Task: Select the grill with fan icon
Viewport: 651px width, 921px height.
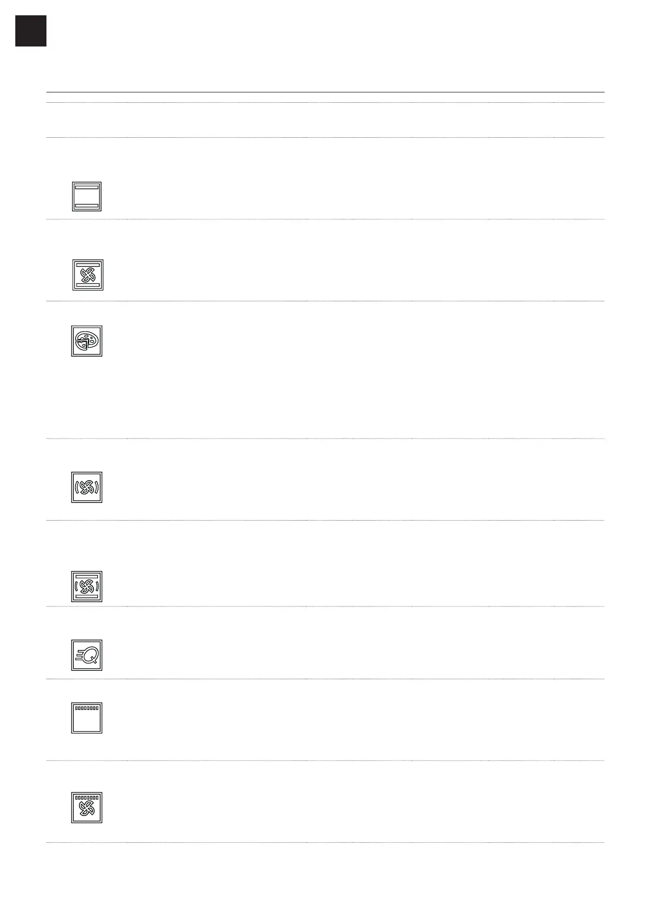Action: click(87, 808)
